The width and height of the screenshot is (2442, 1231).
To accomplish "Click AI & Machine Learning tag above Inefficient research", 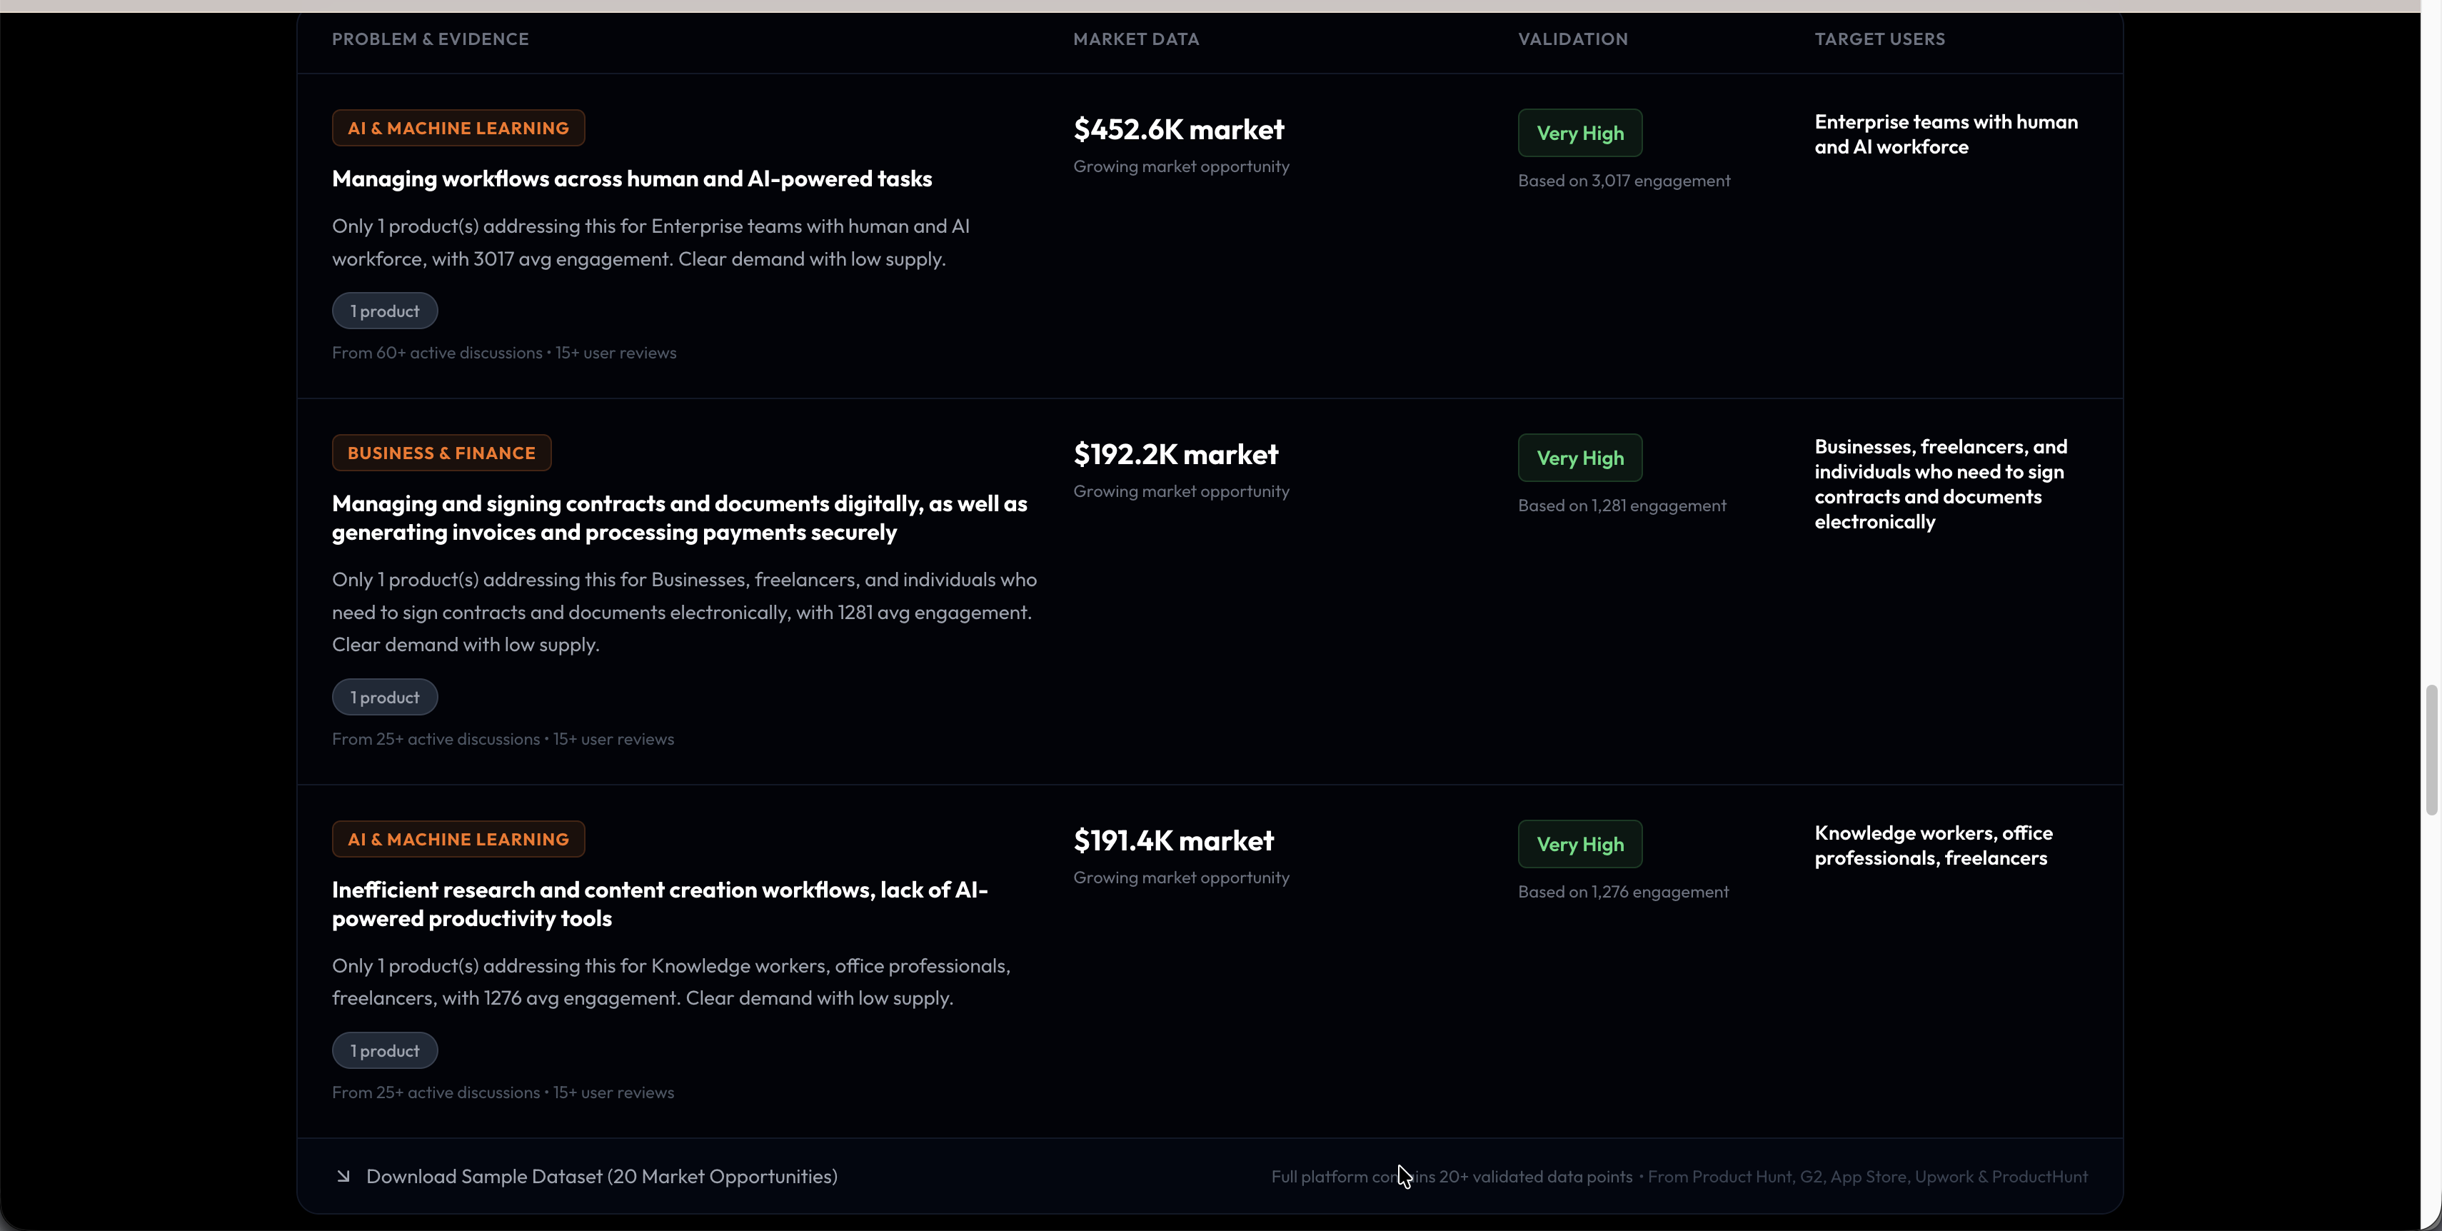I will pyautogui.click(x=458, y=839).
